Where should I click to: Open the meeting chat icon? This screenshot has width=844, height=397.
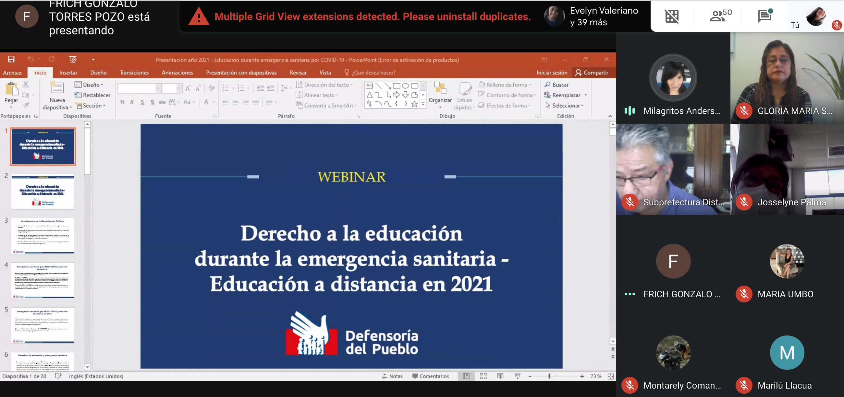pyautogui.click(x=765, y=16)
